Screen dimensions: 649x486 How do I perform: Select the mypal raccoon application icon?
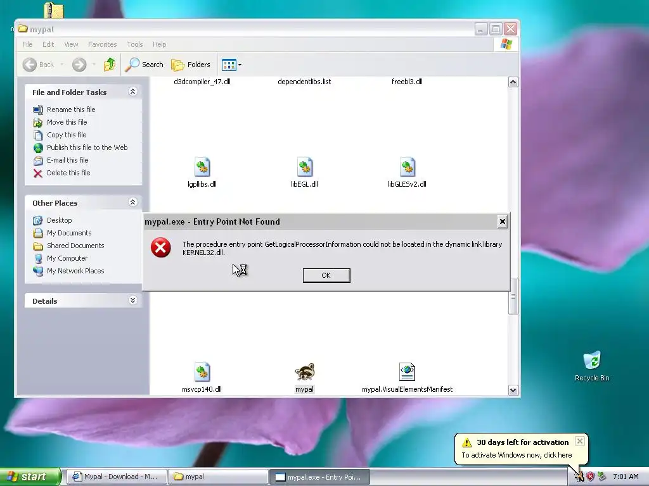pyautogui.click(x=305, y=372)
